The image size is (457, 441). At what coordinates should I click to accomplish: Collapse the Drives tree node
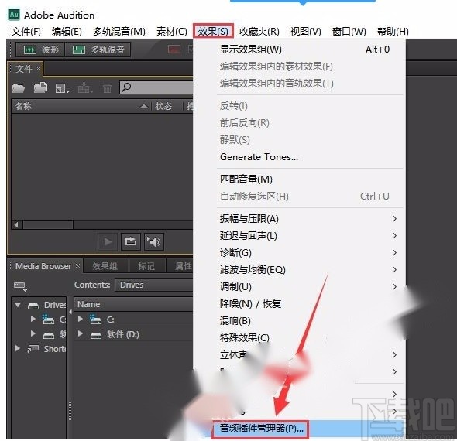[x=18, y=305]
